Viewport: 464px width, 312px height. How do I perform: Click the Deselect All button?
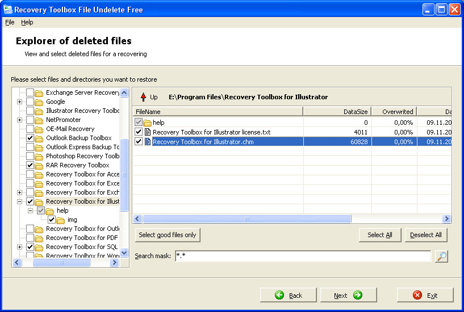click(x=426, y=235)
